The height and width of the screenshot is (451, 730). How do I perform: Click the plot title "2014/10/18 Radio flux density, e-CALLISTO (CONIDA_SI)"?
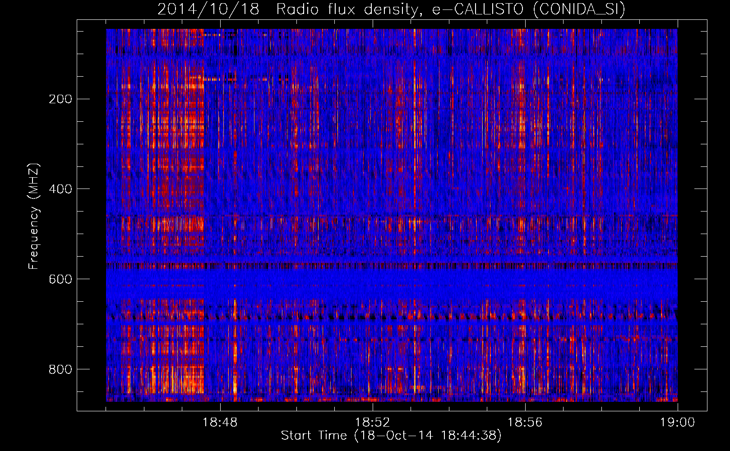coord(391,9)
